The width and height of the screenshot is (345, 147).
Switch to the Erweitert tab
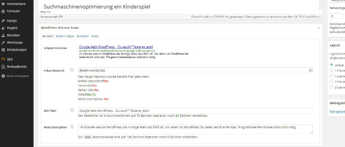82,36
